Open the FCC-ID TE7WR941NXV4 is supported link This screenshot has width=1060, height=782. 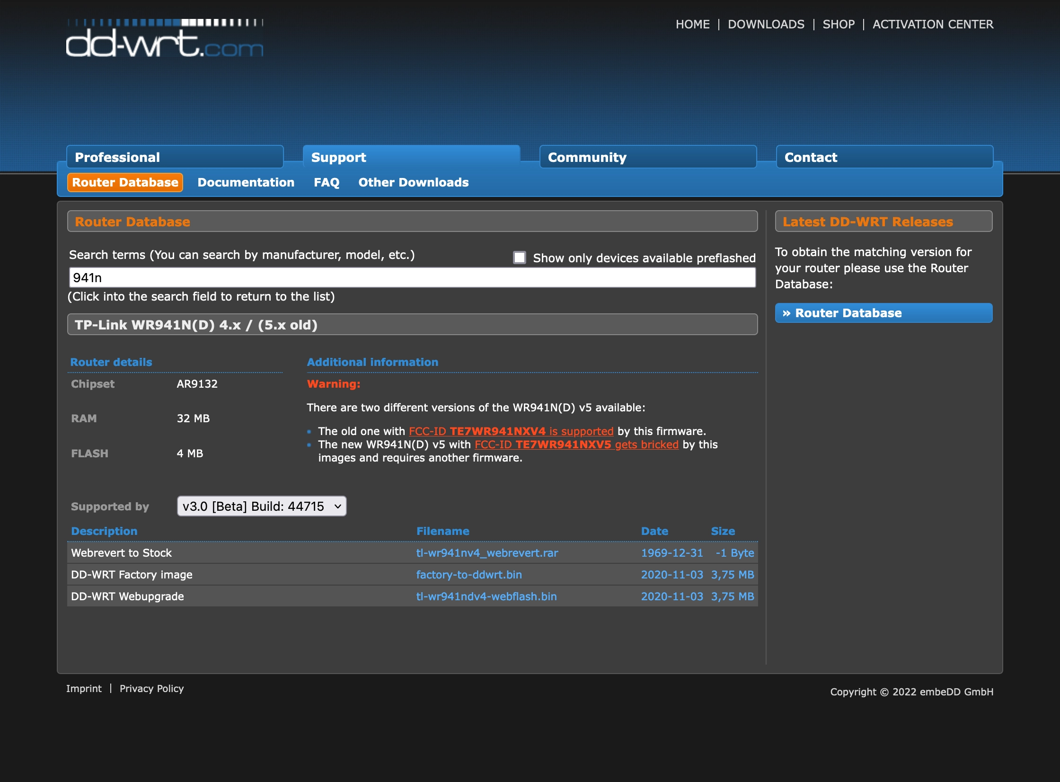pos(511,431)
